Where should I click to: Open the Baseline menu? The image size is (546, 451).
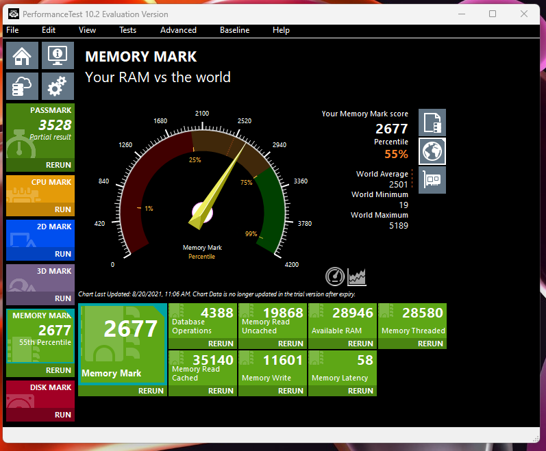click(235, 30)
